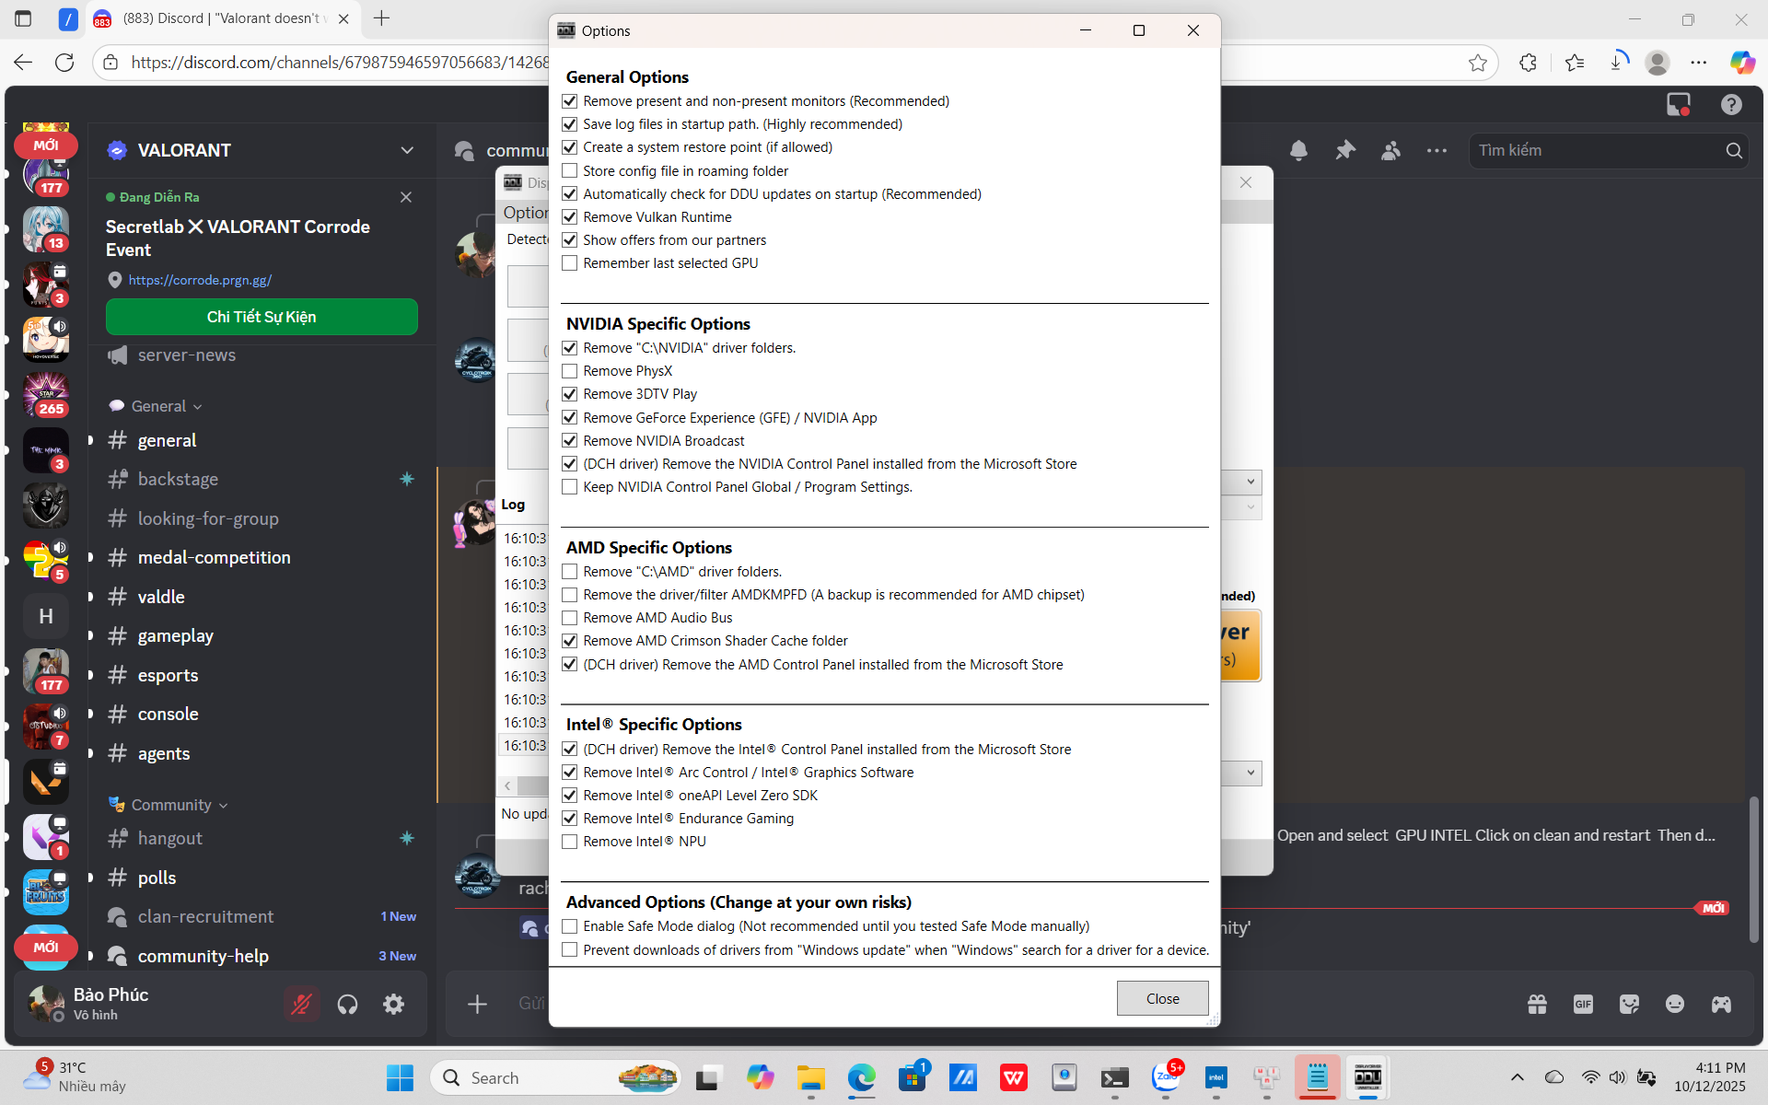The image size is (1768, 1105).
Task: Open the pinned messages icon
Action: pos(1345,150)
